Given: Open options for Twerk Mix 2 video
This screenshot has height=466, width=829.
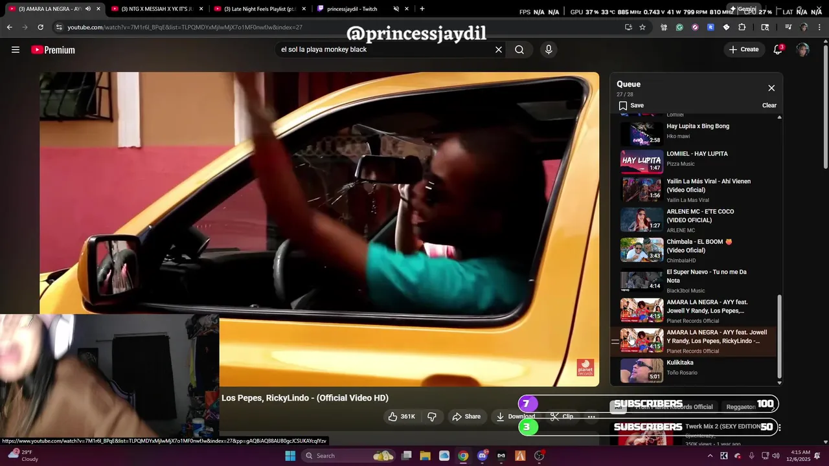Looking at the screenshot, I should [x=778, y=428].
